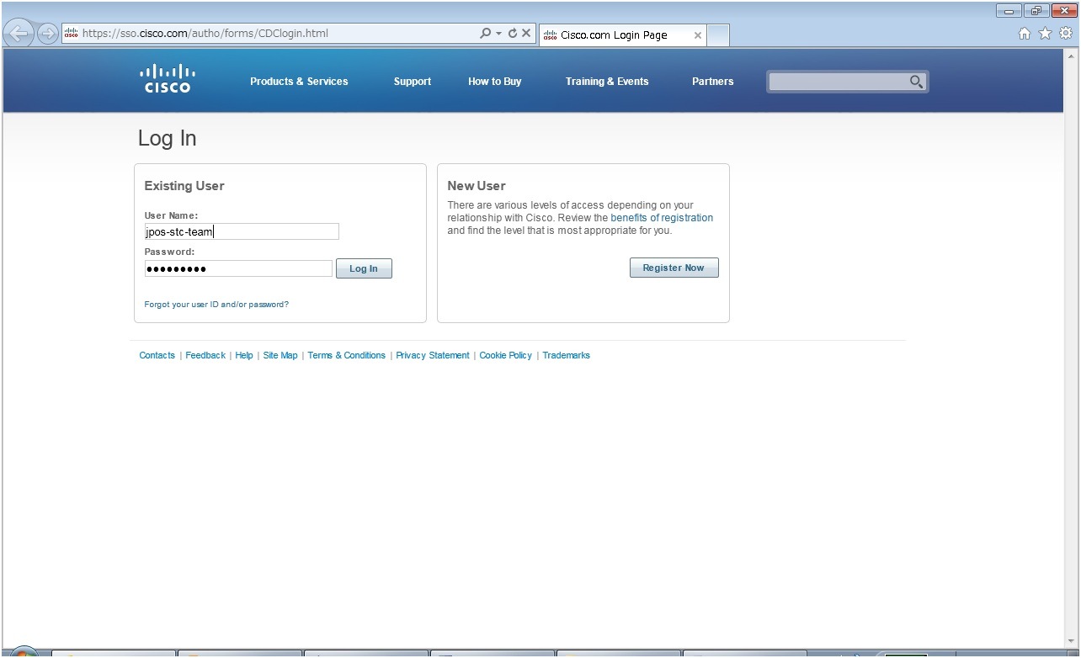The height and width of the screenshot is (658, 1081).
Task: Open the Support menu
Action: coord(413,82)
